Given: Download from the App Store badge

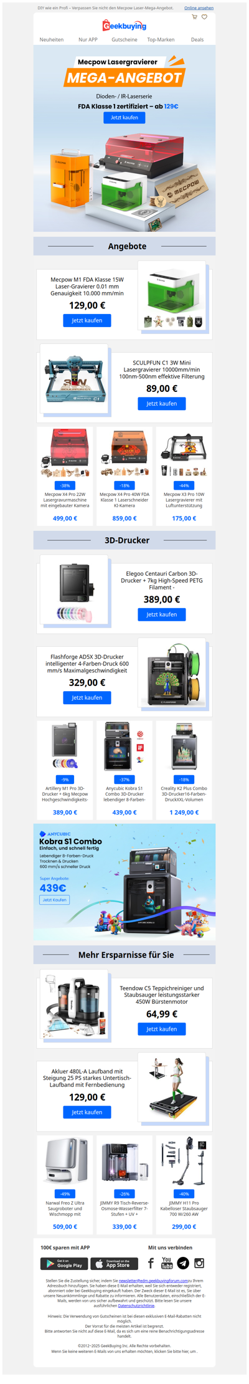Looking at the screenshot, I should coord(114,1264).
